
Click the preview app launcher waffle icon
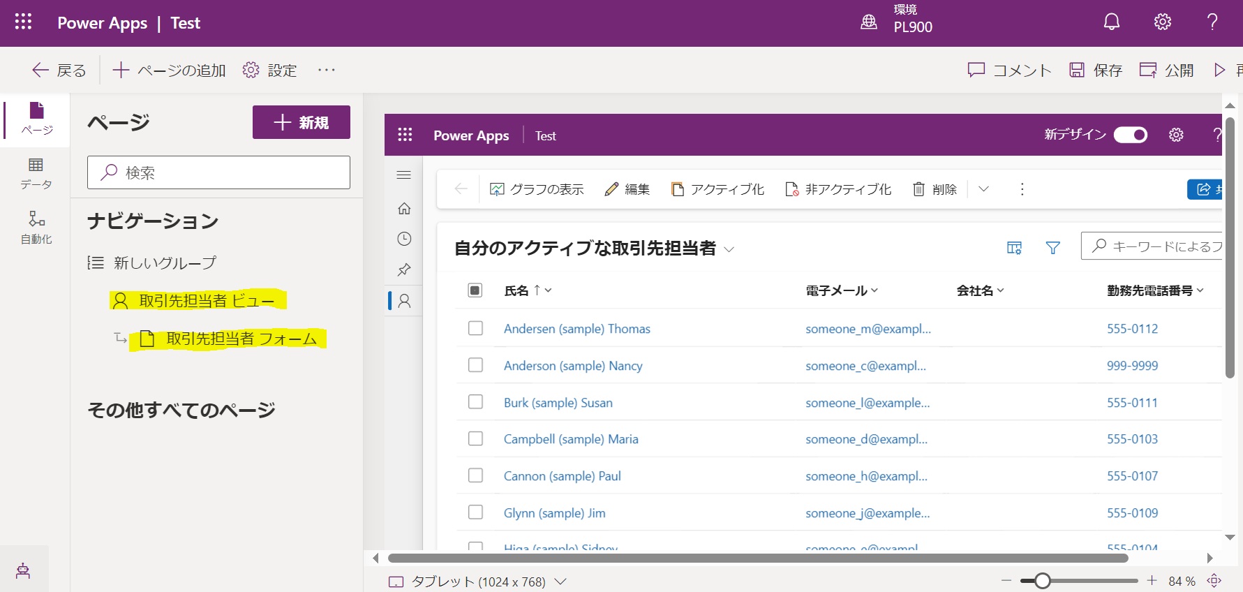[x=405, y=135]
